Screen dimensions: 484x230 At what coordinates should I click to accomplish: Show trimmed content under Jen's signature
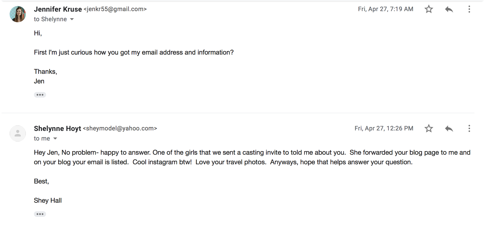coord(40,95)
